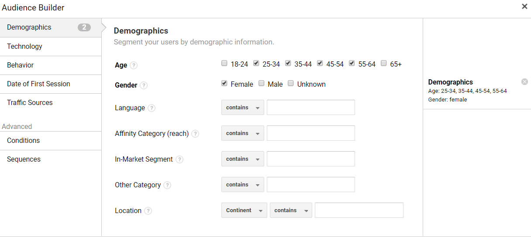Viewport: 531px width, 237px height.
Task: Switch to the Technology section
Action: (51, 47)
